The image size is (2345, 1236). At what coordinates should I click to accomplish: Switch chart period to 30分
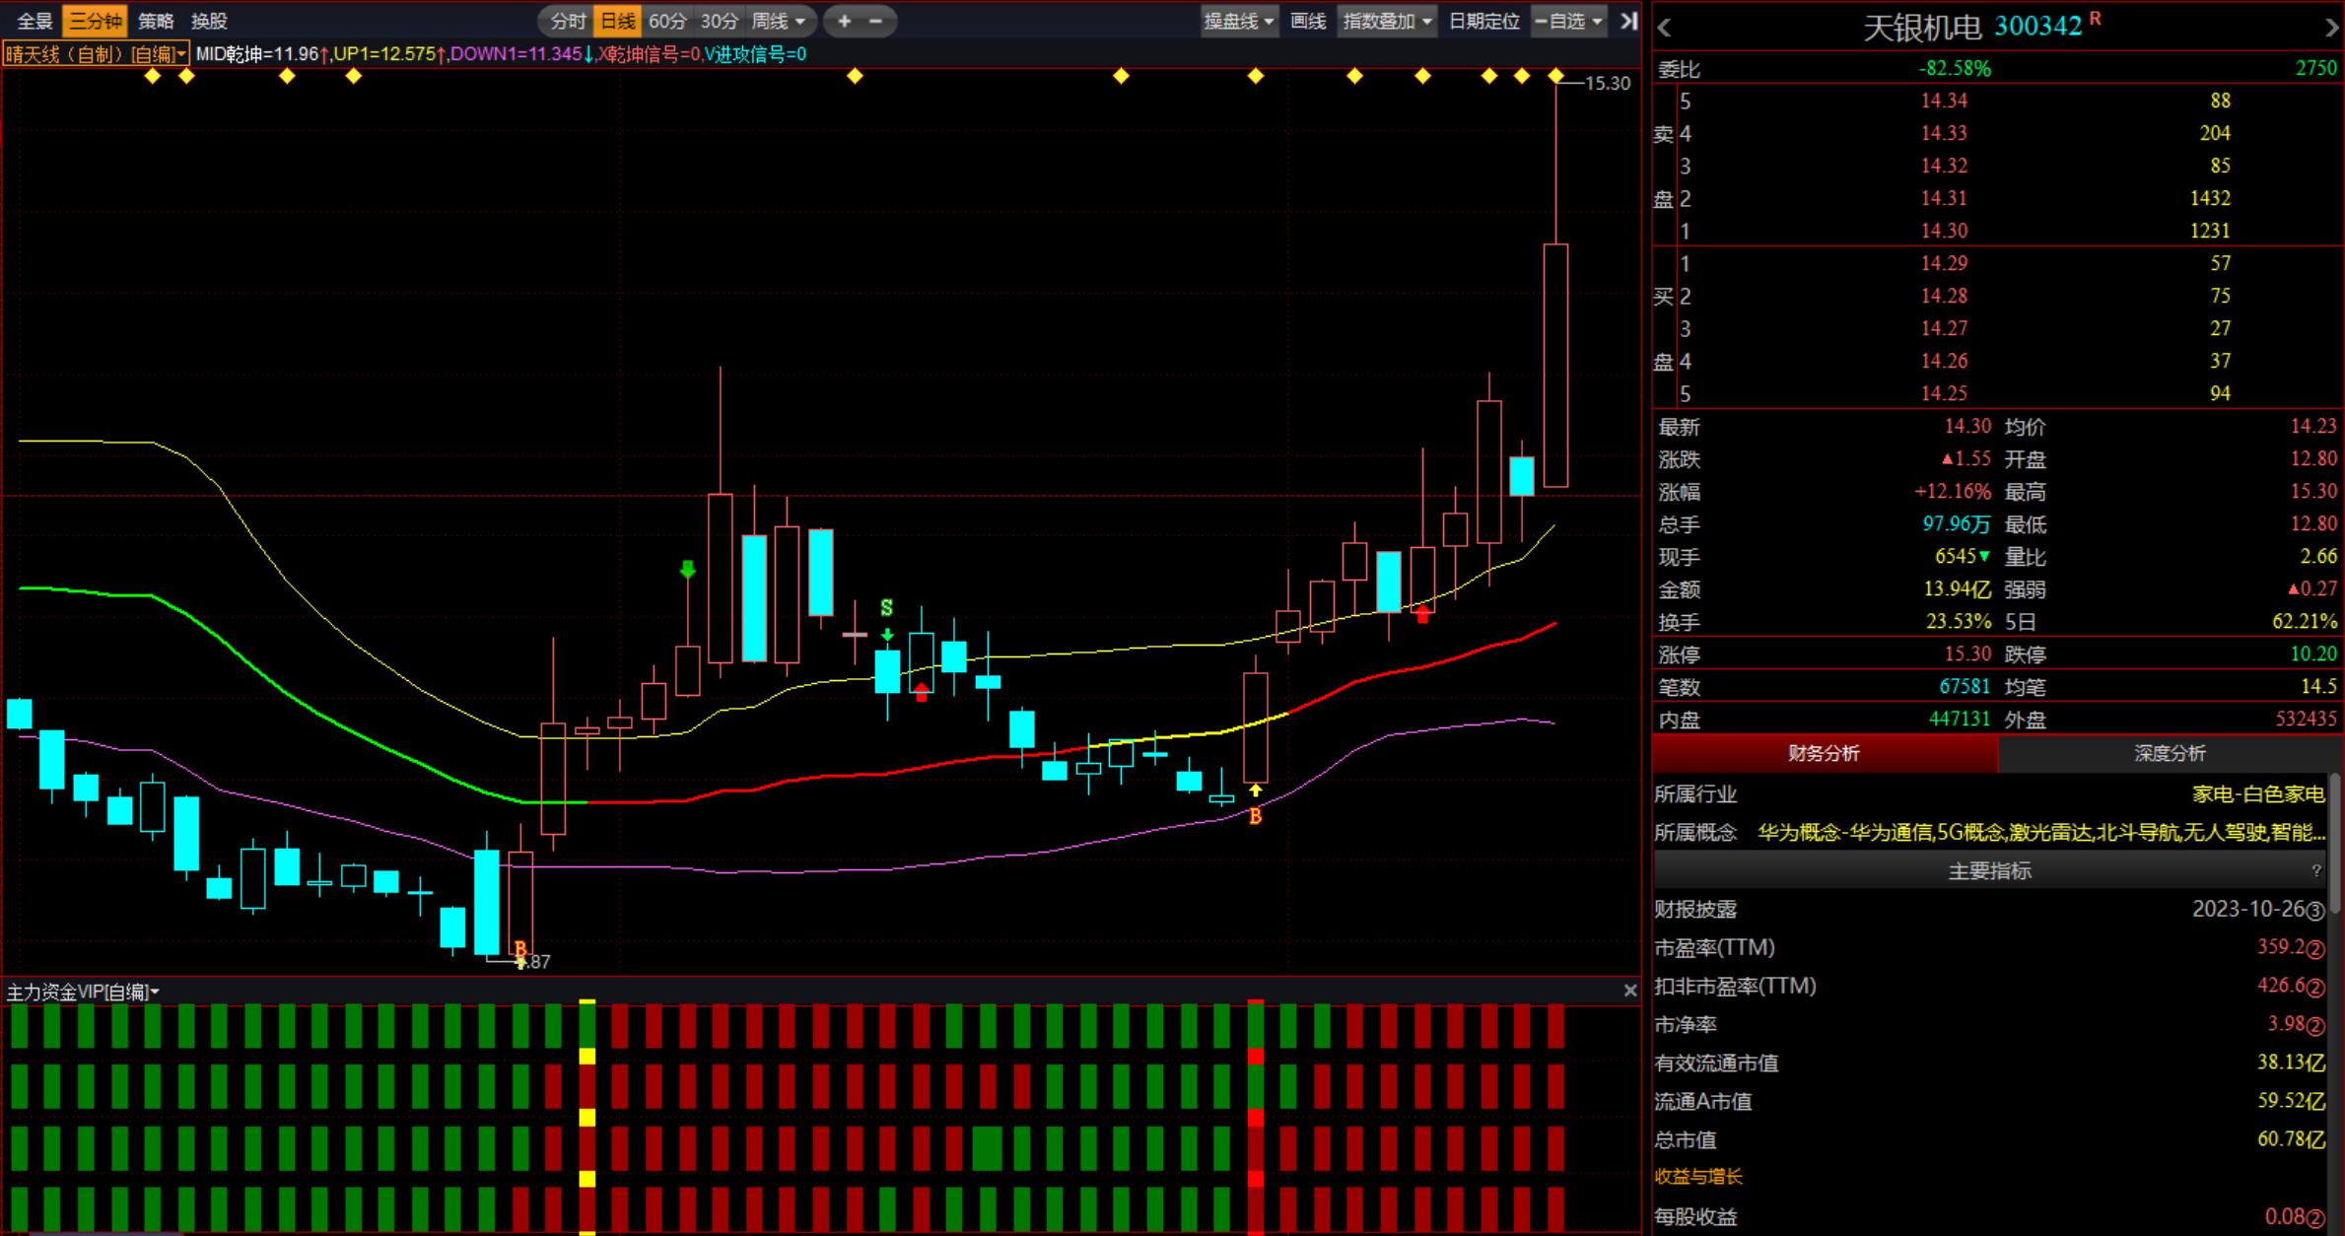[x=719, y=21]
